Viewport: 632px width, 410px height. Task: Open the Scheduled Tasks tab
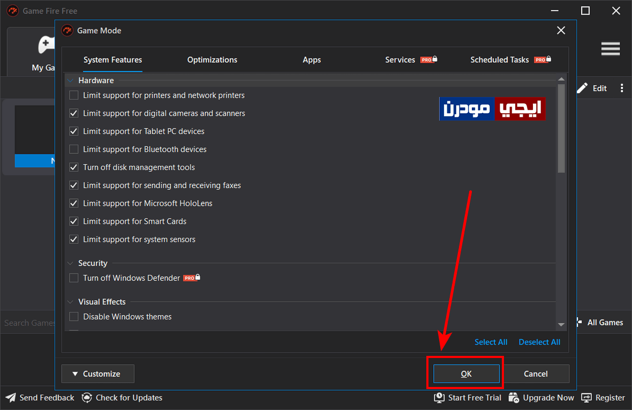[500, 59]
